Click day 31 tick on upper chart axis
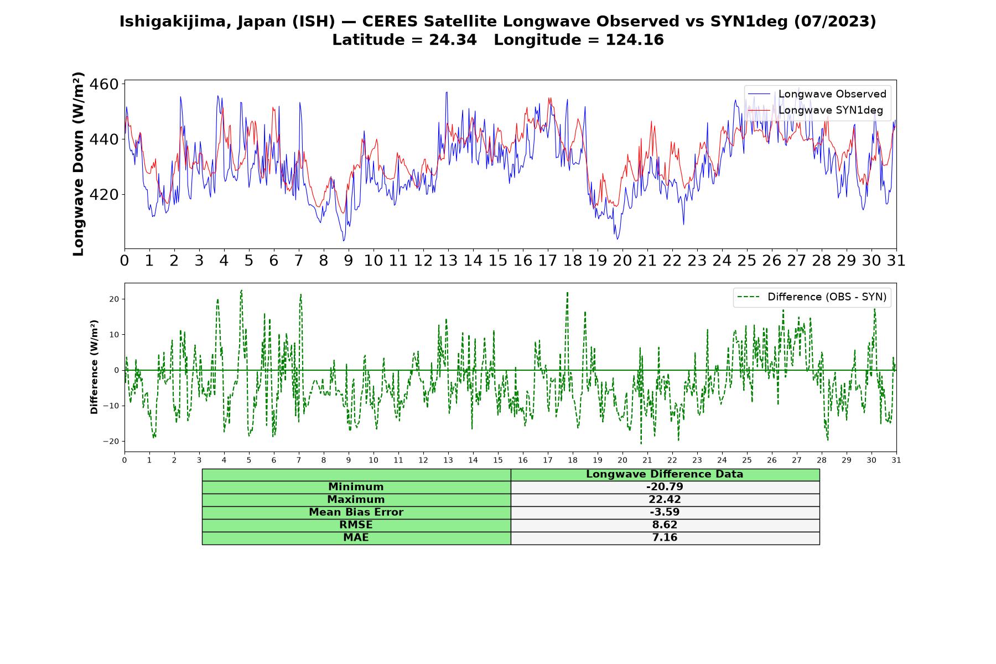The width and height of the screenshot is (996, 664). pyautogui.click(x=896, y=261)
